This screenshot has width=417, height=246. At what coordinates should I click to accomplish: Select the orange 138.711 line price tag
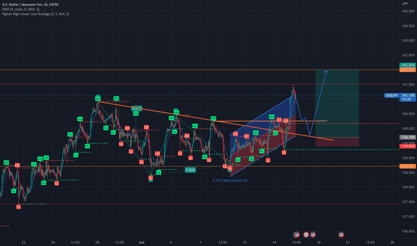click(408, 166)
